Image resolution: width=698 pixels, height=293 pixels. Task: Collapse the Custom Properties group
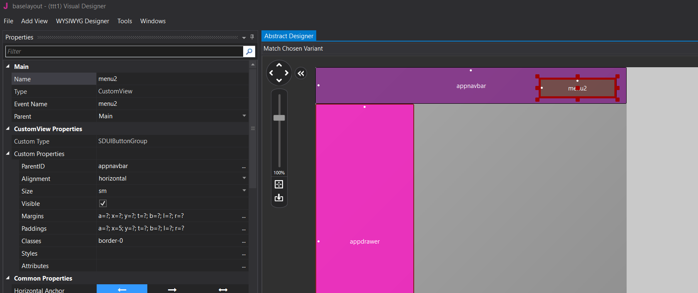[8, 154]
